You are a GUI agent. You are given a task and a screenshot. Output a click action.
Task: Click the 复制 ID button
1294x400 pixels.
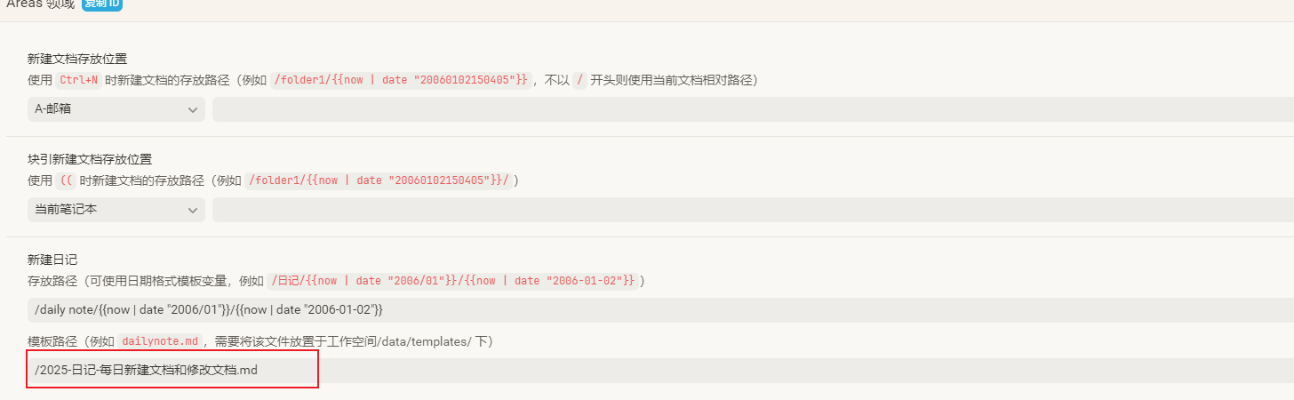pos(102,4)
